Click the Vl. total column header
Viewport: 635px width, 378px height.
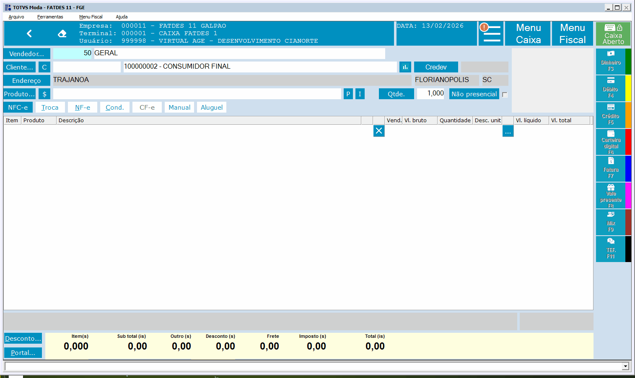569,120
